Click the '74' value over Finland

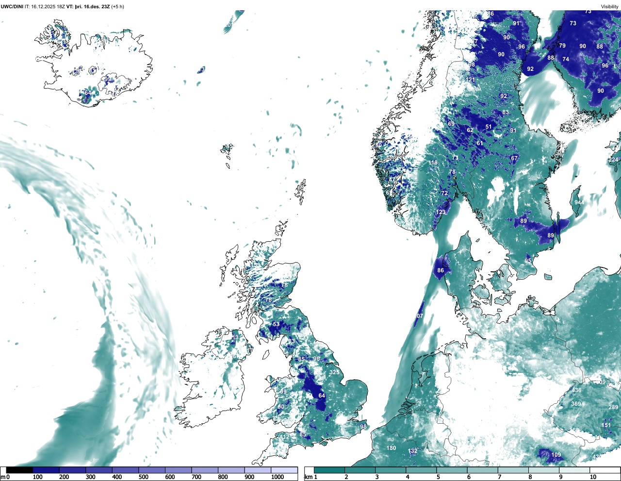(x=566, y=59)
